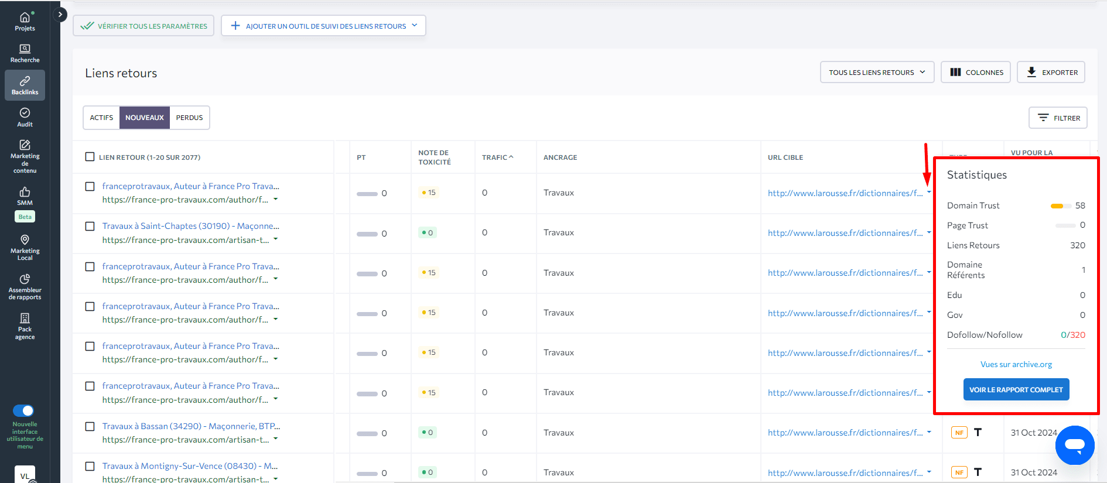Open Vues sur archive.org link
This screenshot has width=1107, height=483.
pos(1016,364)
